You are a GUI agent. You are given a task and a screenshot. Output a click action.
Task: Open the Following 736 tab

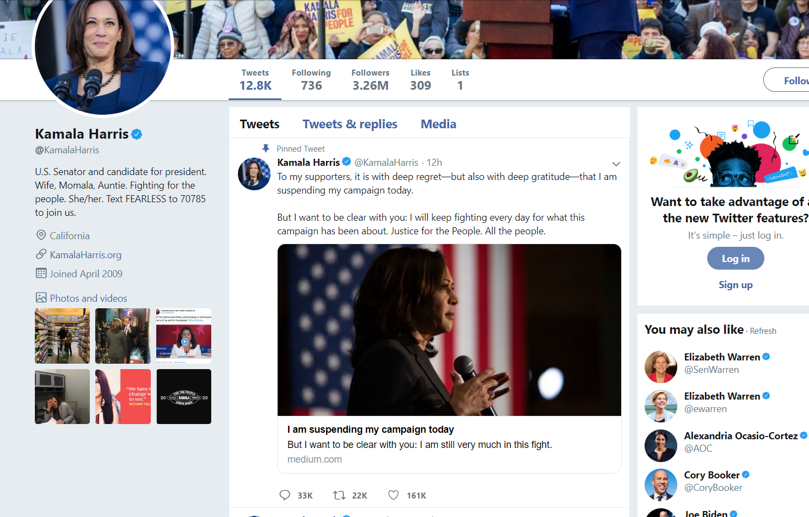[x=311, y=80]
